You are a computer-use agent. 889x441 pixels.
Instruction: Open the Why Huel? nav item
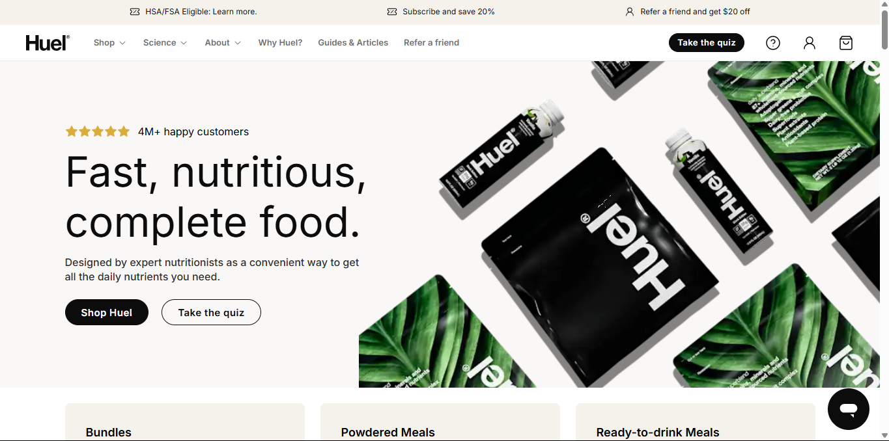pos(280,43)
